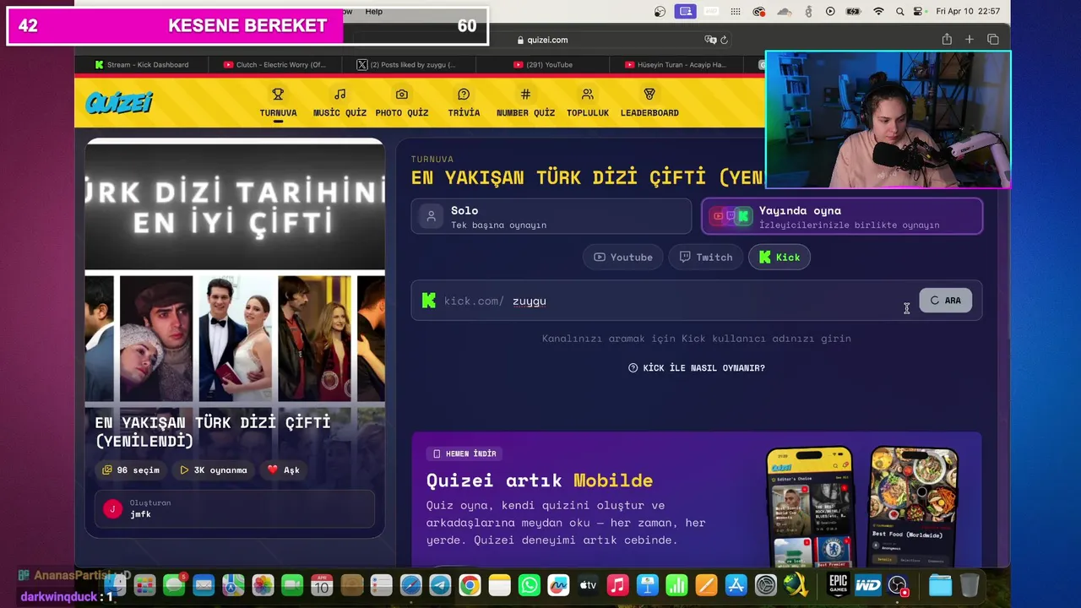
Task: Open OBS Studio from the dock
Action: 899,584
